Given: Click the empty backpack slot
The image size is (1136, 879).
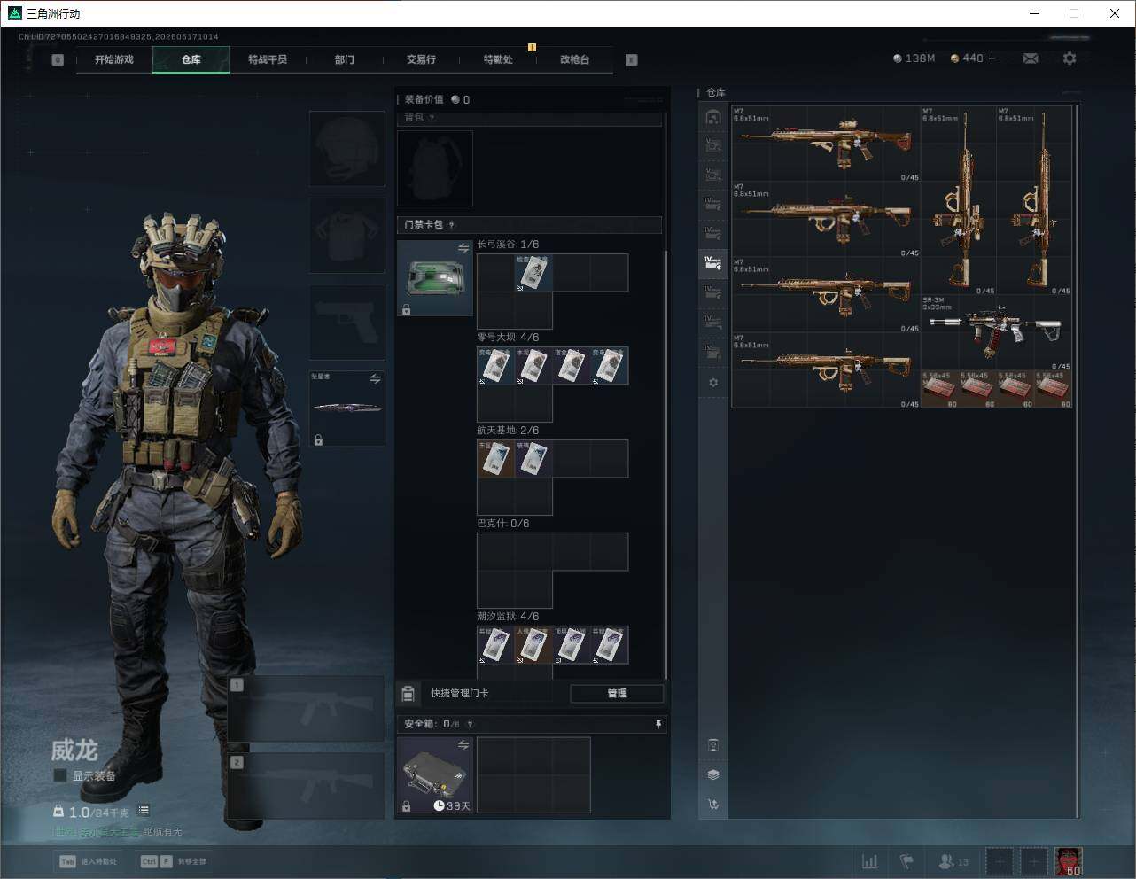Looking at the screenshot, I should tap(435, 167).
